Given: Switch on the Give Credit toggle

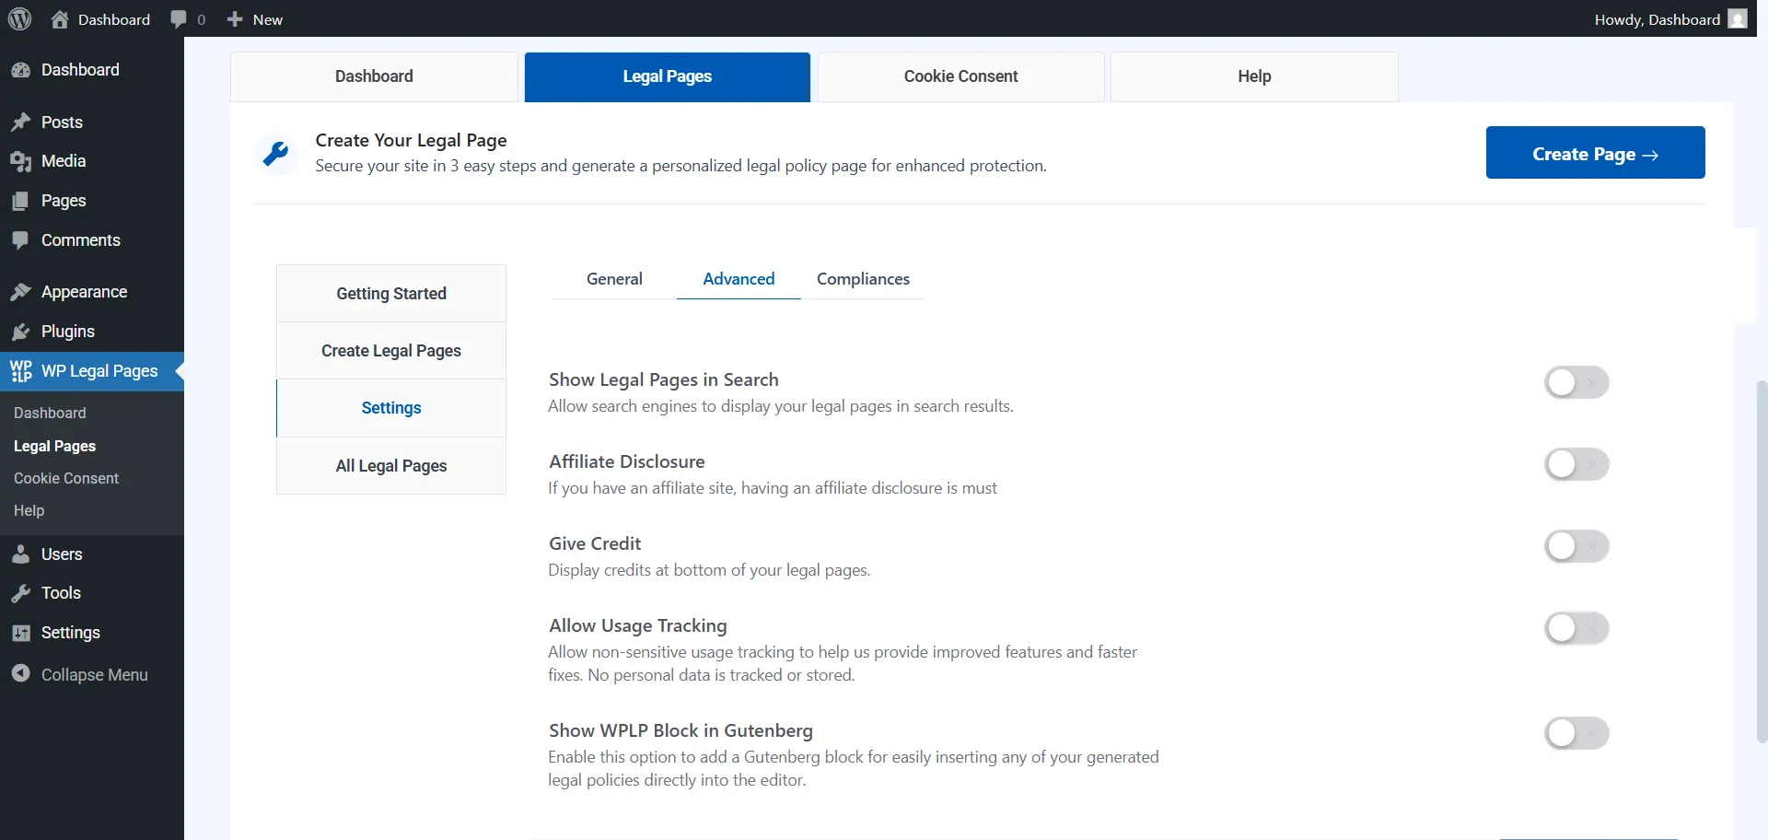Looking at the screenshot, I should [1576, 546].
